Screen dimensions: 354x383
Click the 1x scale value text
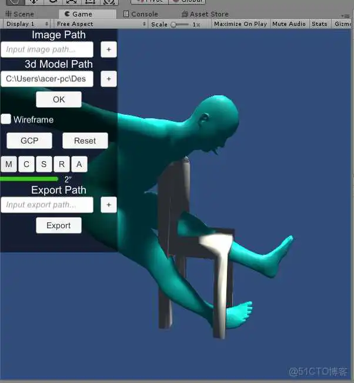[196, 25]
